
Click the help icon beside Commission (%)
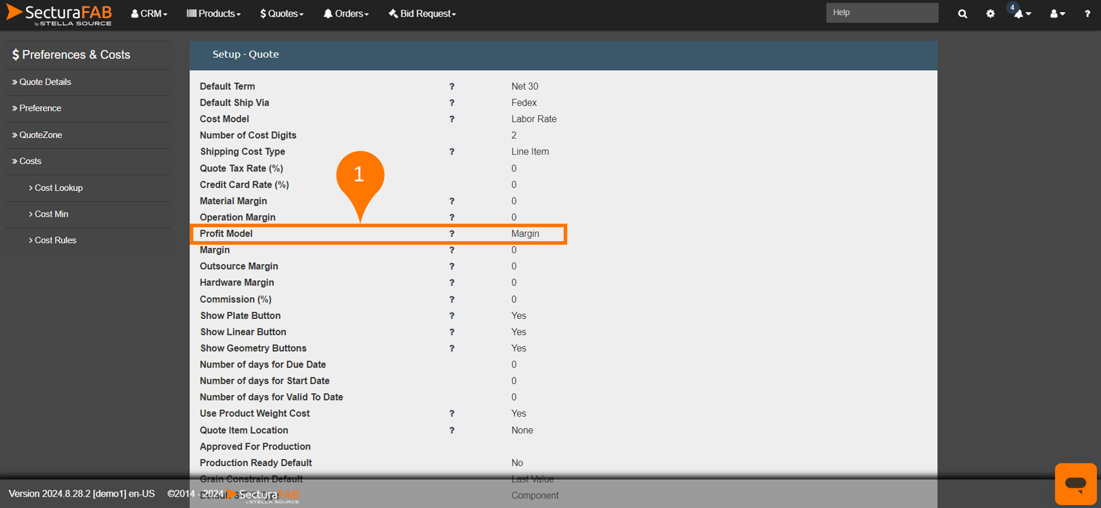click(452, 299)
